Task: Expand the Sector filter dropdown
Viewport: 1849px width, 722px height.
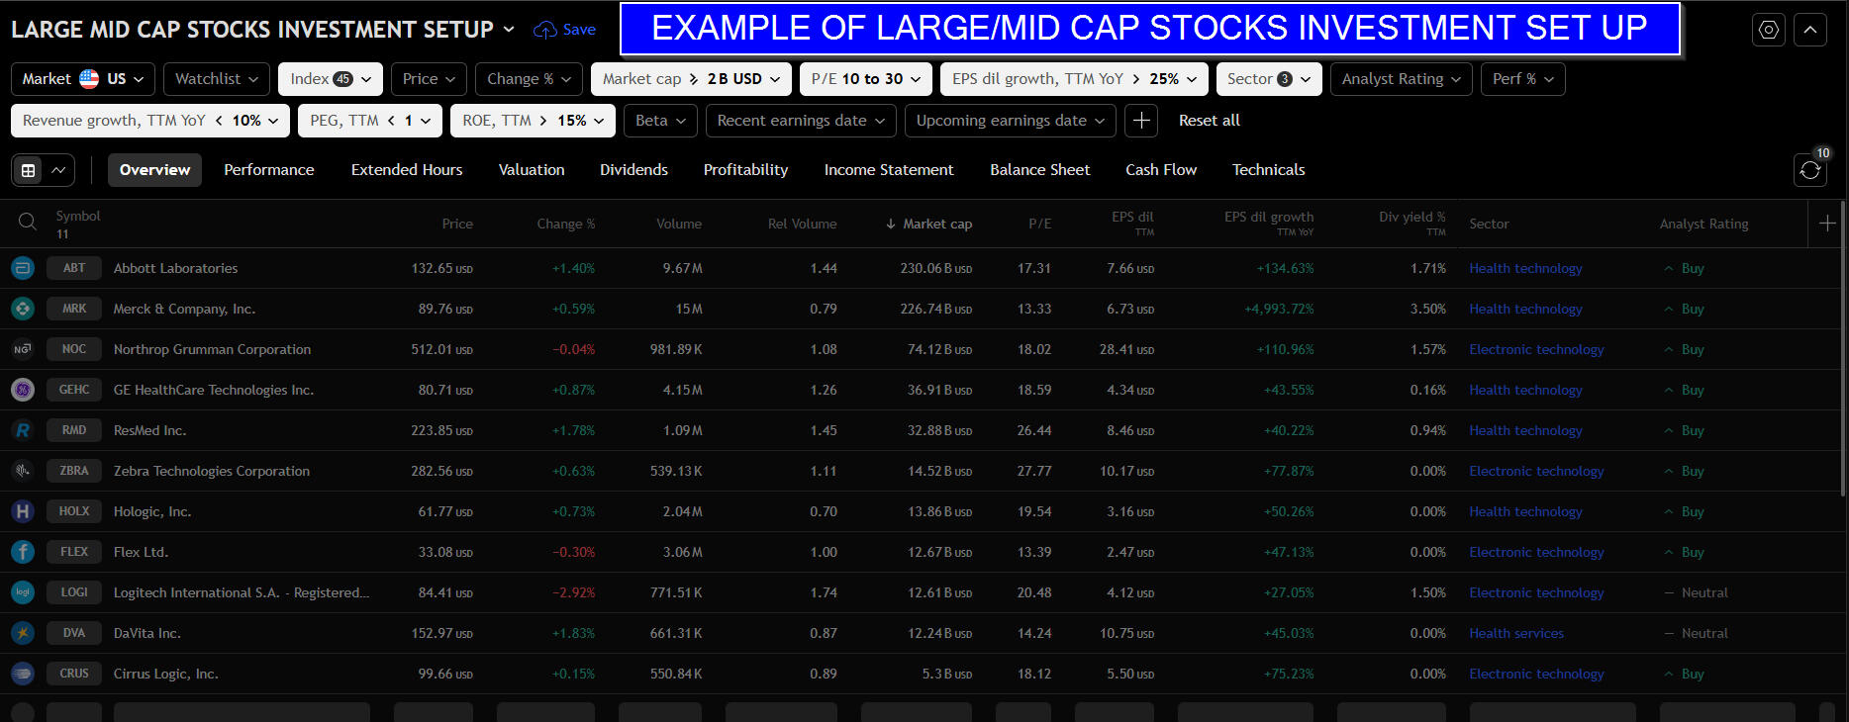Action: 1268,79
